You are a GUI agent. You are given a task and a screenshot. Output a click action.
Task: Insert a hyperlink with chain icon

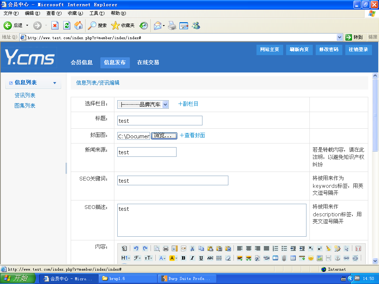click(346, 258)
